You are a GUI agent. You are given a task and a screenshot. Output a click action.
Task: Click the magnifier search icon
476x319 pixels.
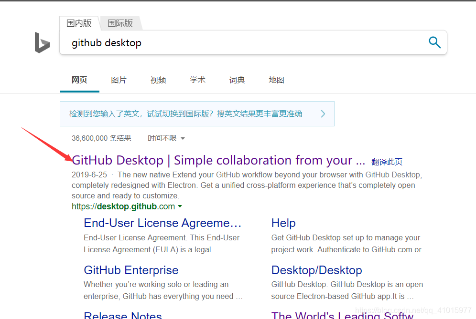coord(434,42)
